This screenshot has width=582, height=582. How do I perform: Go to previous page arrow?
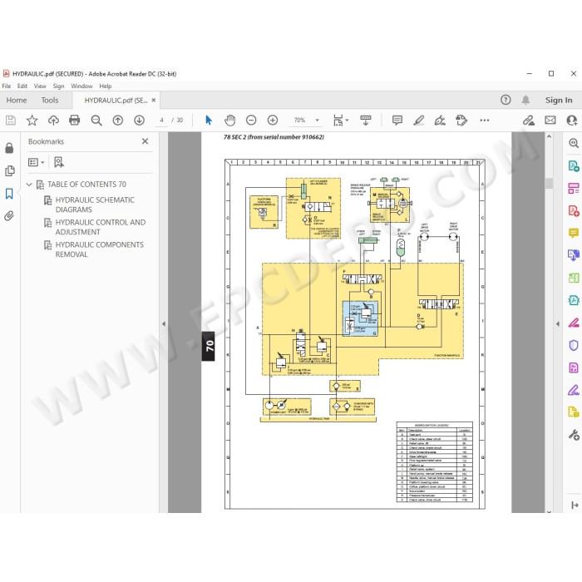pyautogui.click(x=118, y=121)
